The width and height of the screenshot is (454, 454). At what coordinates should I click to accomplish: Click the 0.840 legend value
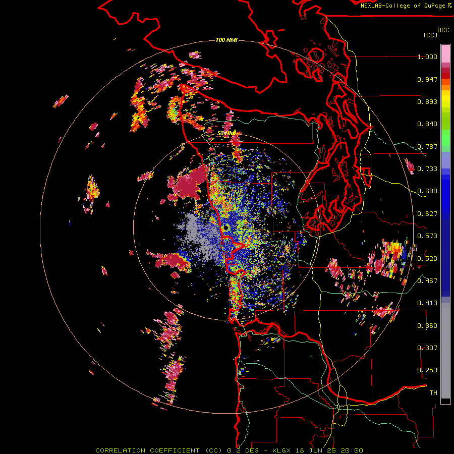pos(427,124)
